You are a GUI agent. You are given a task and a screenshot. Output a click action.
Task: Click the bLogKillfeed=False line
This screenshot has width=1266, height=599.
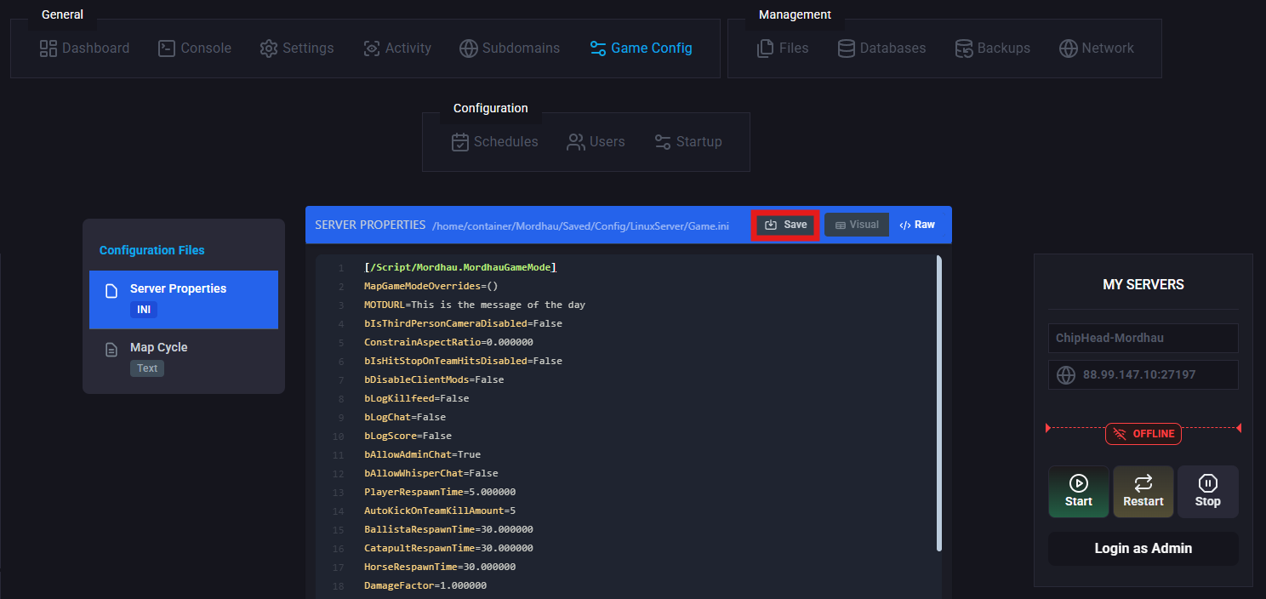click(417, 398)
